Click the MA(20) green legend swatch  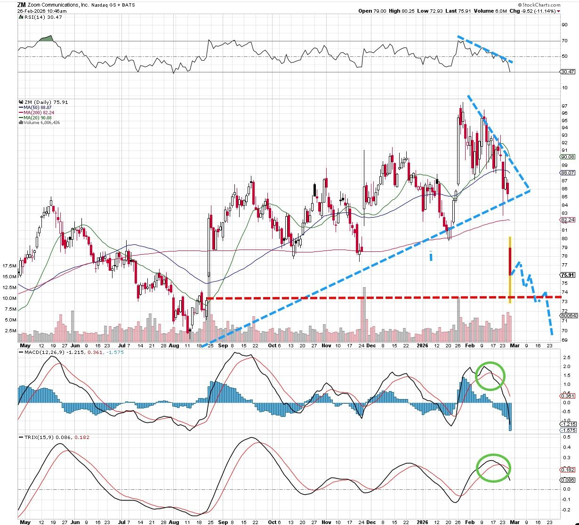point(20,118)
